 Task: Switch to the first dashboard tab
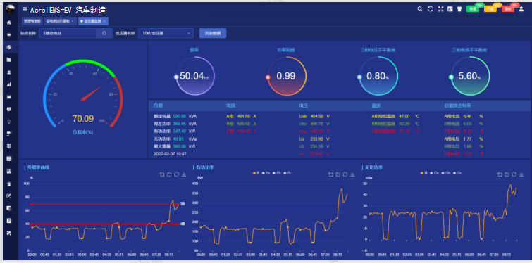point(32,21)
